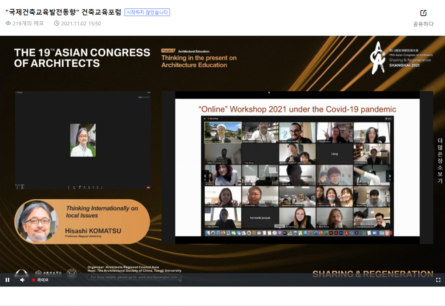Enter fullscreen mode for the video
The image size is (445, 306).
tap(438, 280)
